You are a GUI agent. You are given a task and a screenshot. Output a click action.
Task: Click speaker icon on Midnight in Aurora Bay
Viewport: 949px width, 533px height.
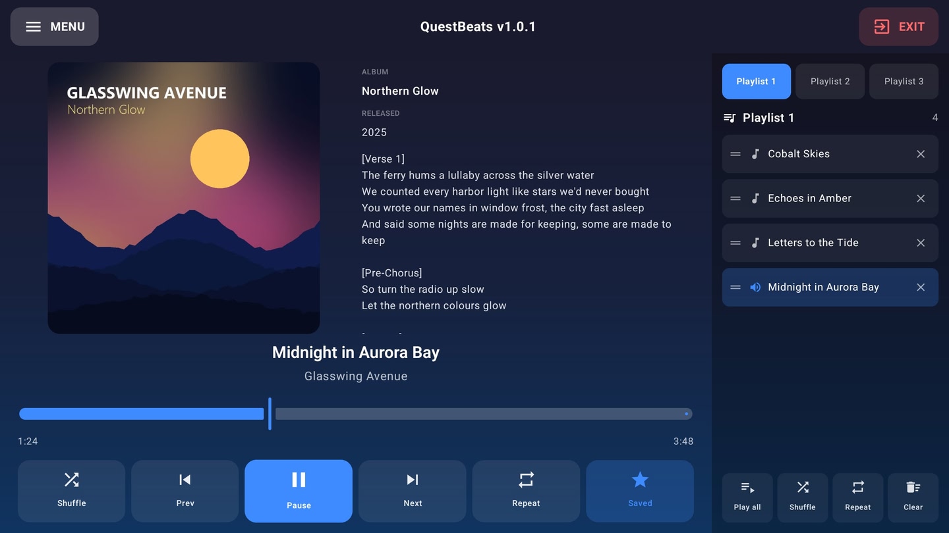click(x=755, y=288)
